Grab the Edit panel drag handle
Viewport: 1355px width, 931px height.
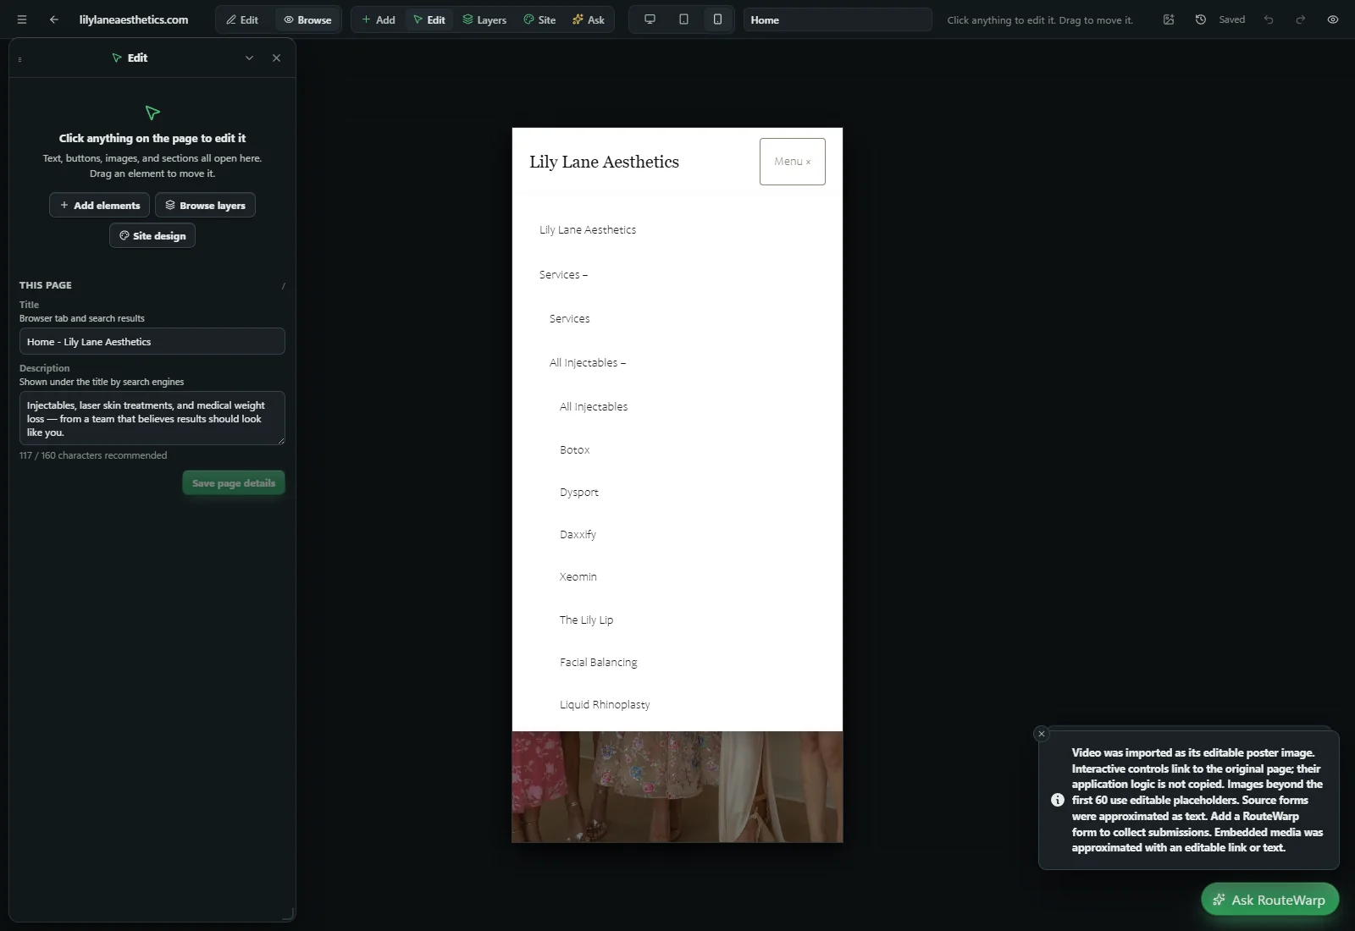tap(19, 59)
